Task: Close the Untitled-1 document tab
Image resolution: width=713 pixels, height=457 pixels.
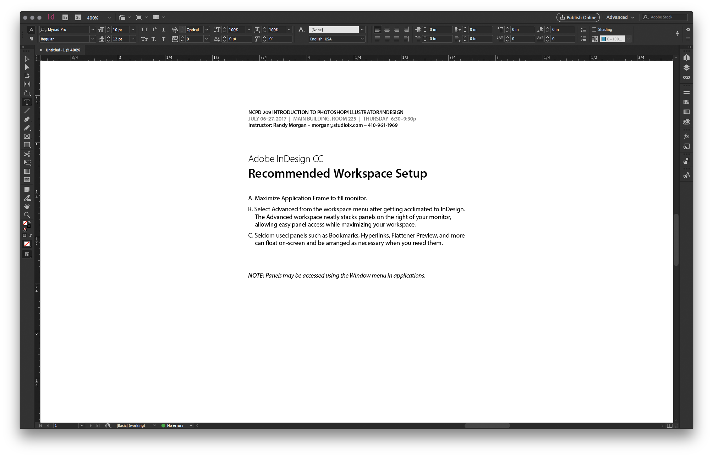Action: click(41, 50)
